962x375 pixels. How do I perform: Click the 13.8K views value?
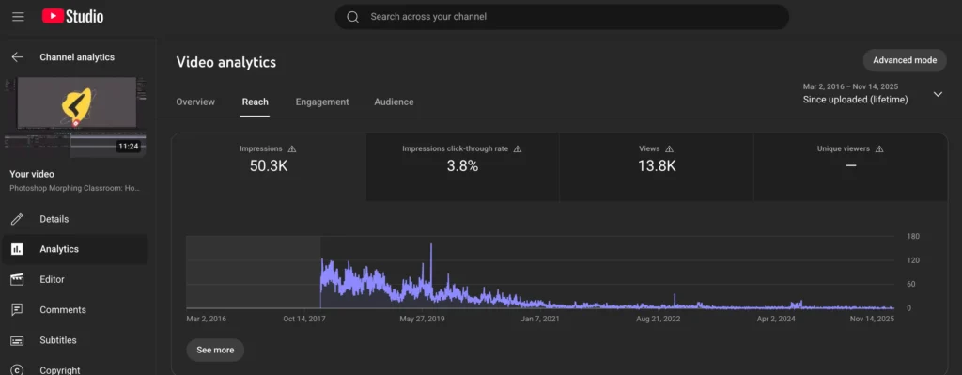point(657,165)
